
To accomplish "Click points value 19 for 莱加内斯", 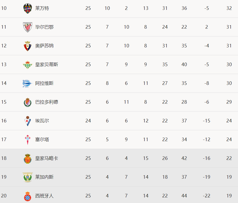I will pyautogui.click(x=229, y=177).
